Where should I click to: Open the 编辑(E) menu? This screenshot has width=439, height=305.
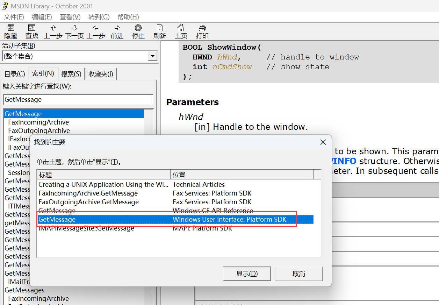(x=42, y=17)
